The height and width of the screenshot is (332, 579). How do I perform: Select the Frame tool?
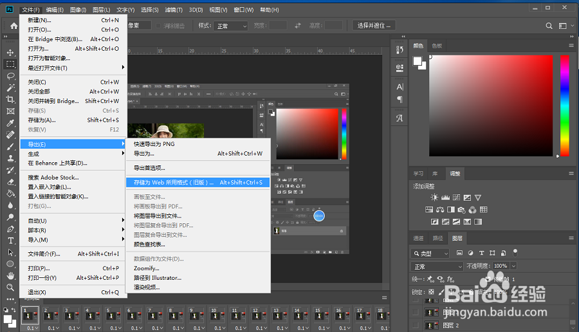[10, 111]
